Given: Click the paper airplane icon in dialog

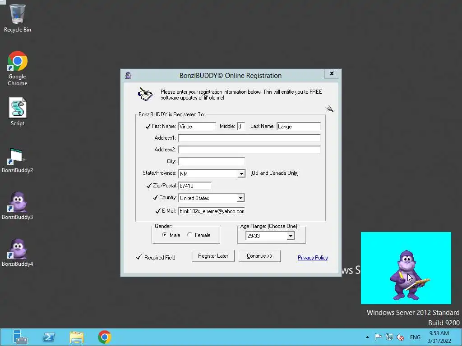Looking at the screenshot, I should [x=330, y=109].
